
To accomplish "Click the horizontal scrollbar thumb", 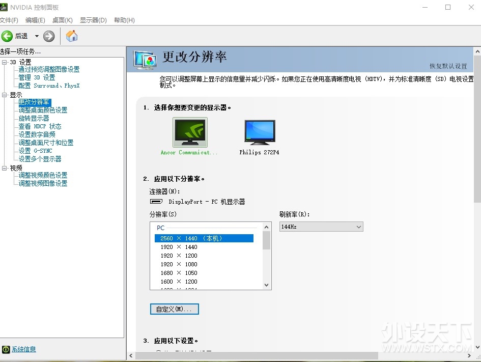I will (x=257, y=356).
